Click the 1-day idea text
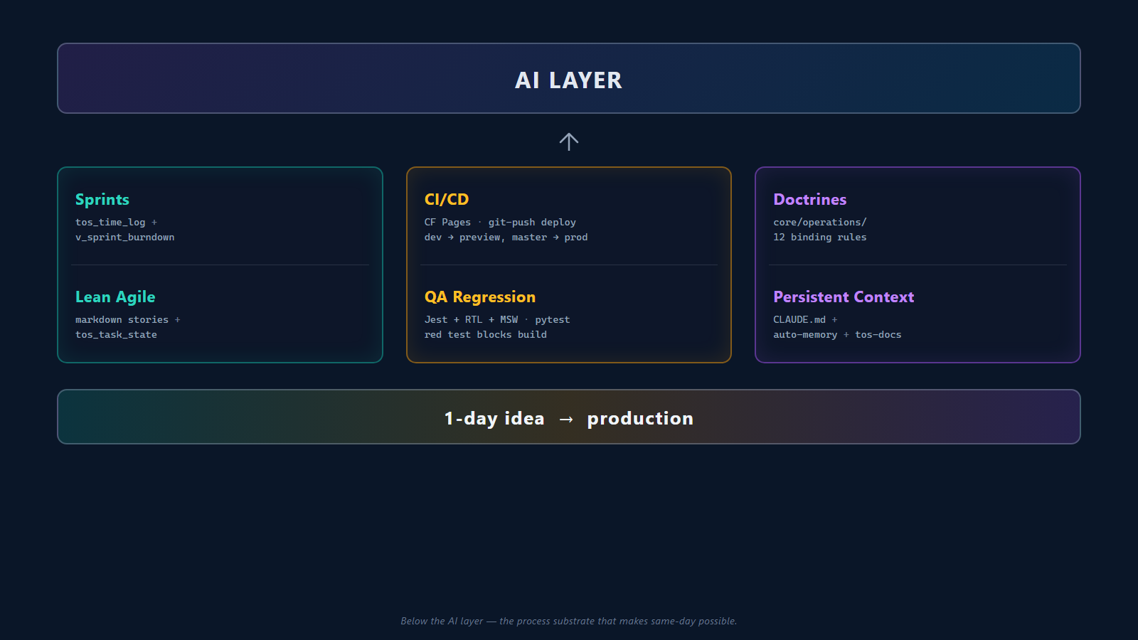 pyautogui.click(x=494, y=419)
